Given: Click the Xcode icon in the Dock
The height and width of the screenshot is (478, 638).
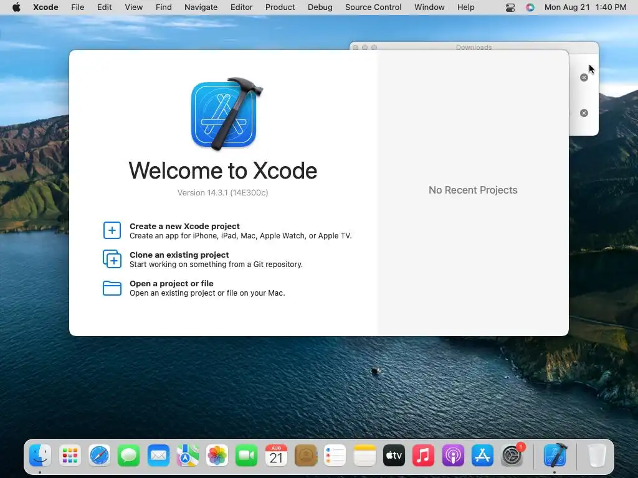Looking at the screenshot, I should pos(555,455).
